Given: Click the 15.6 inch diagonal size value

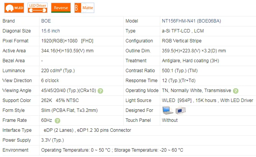Looking at the screenshot, I should click(x=51, y=31).
